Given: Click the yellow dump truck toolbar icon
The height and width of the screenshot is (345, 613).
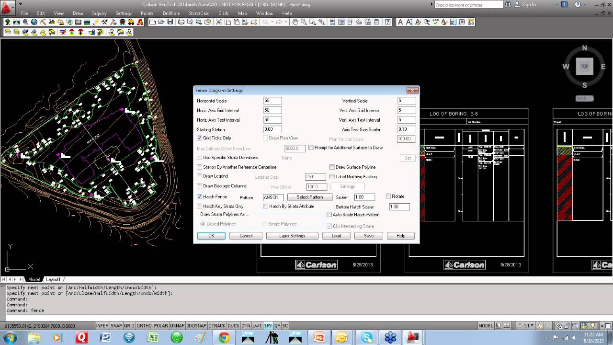Looking at the screenshot, I should pyautogui.click(x=131, y=22).
